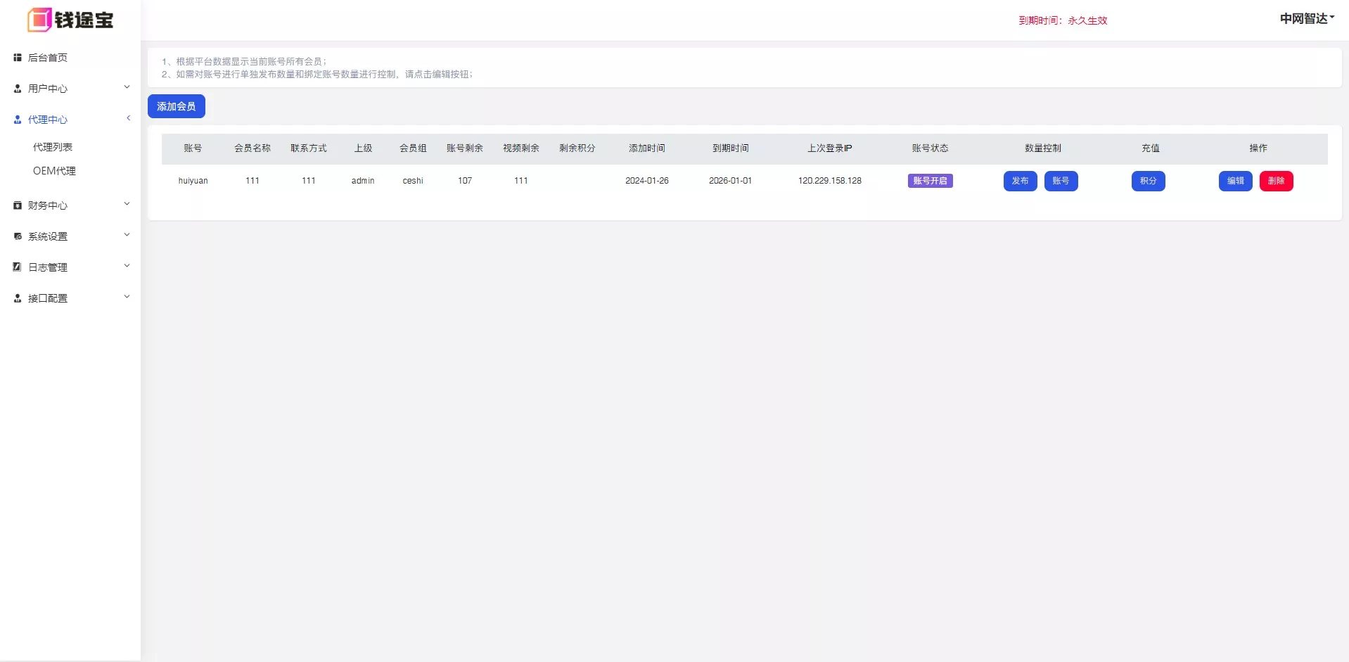The image size is (1349, 662).
Task: Click the 编辑 button for huiyuan
Action: click(x=1235, y=181)
